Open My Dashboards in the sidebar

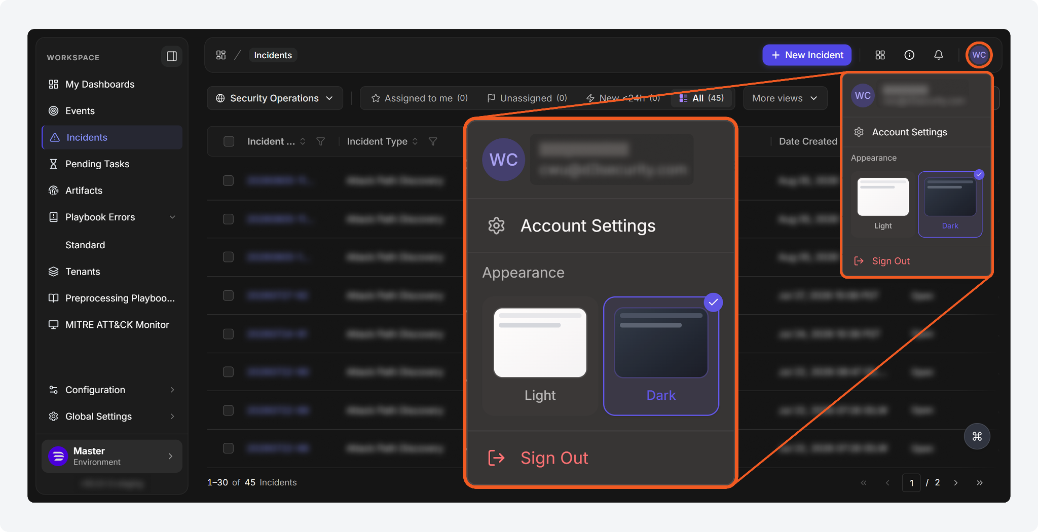[112, 84]
